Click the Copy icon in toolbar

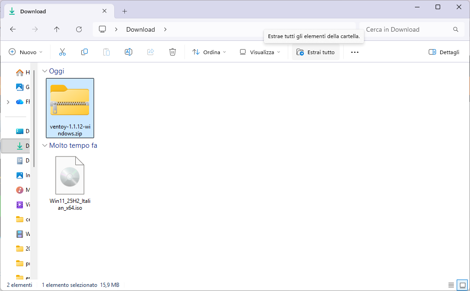tap(84, 52)
